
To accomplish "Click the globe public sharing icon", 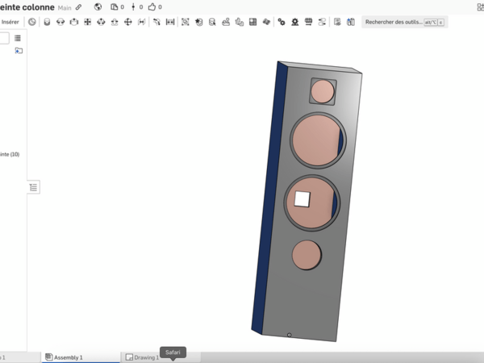I will click(98, 7).
